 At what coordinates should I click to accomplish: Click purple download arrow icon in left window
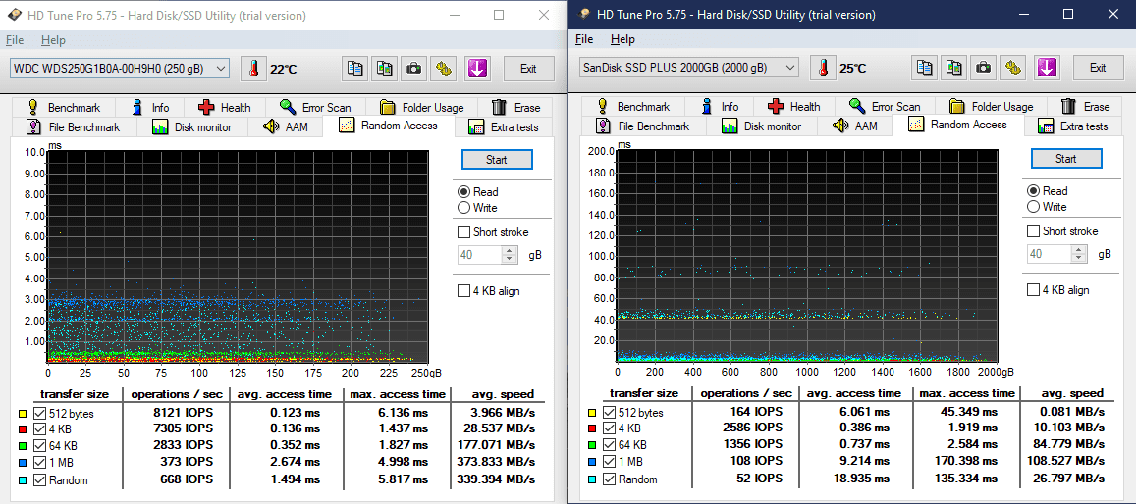coord(477,69)
